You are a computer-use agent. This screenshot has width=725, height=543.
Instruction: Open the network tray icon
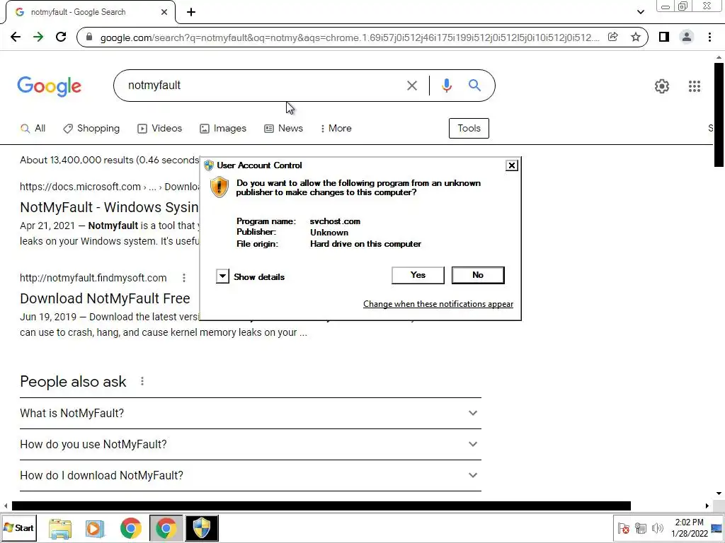click(x=640, y=528)
